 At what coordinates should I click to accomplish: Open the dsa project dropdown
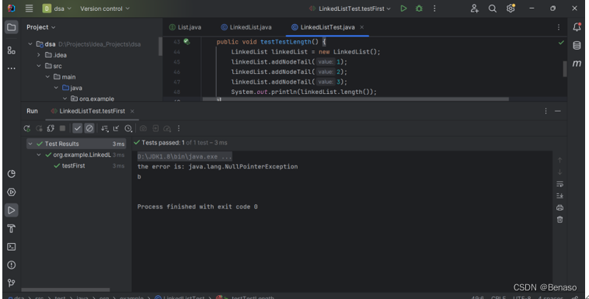click(x=57, y=9)
